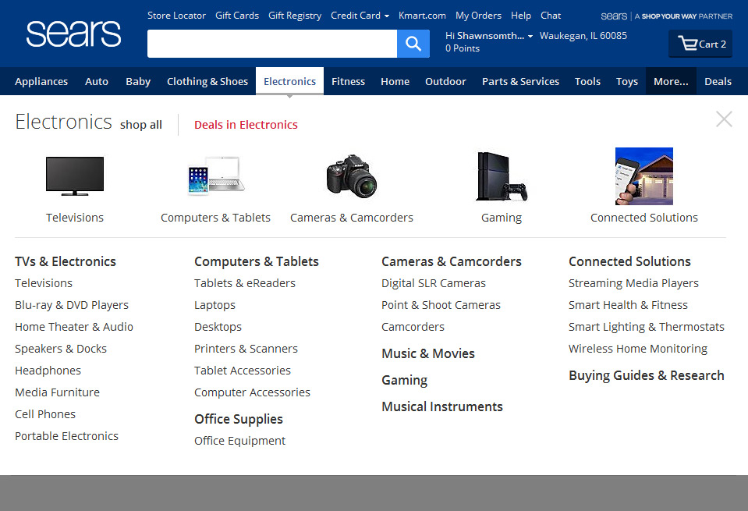Click the Gift Registry link
The width and height of the screenshot is (748, 511).
point(295,16)
